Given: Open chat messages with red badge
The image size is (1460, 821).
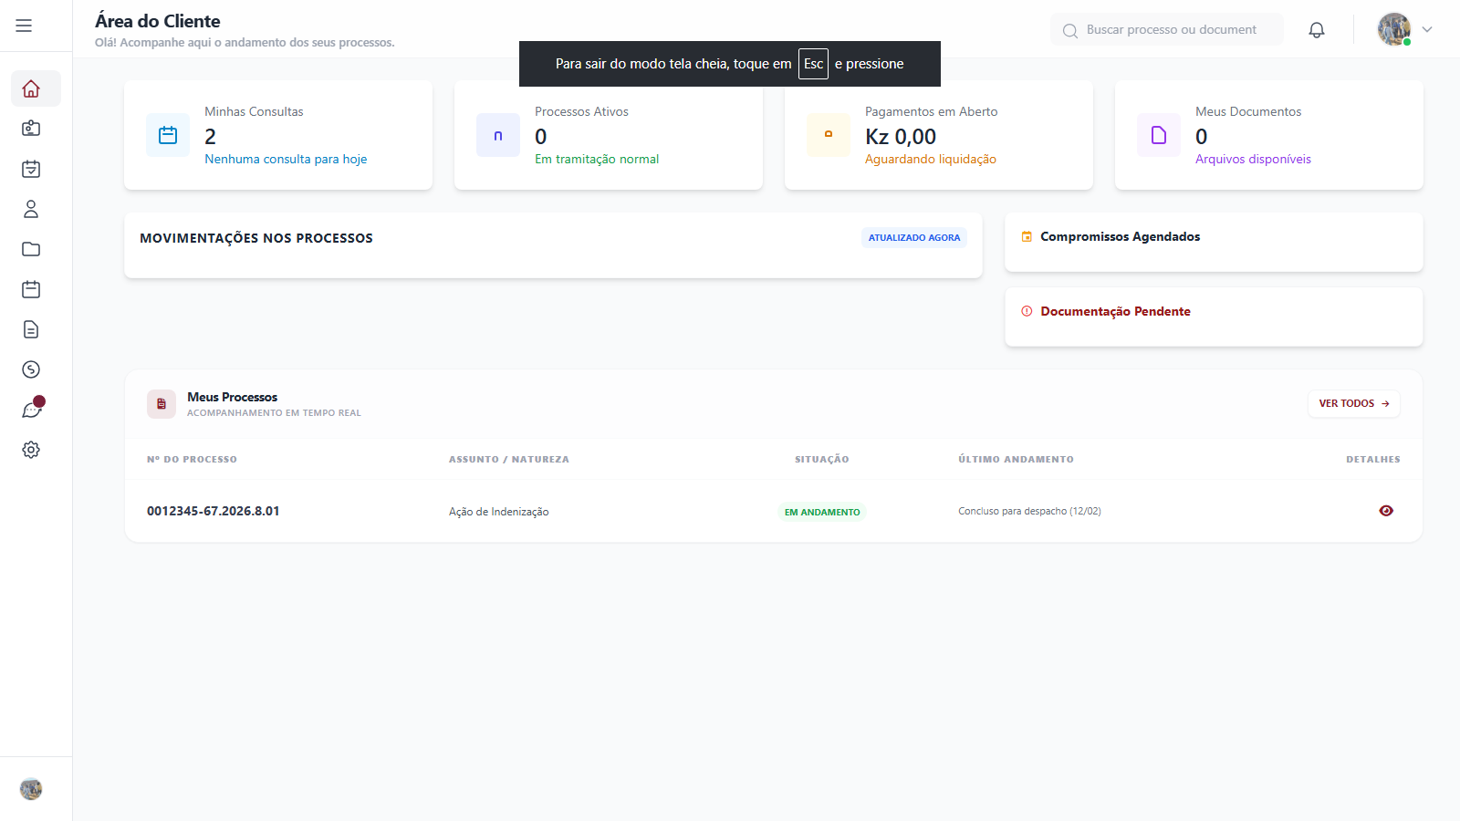Looking at the screenshot, I should (x=31, y=410).
